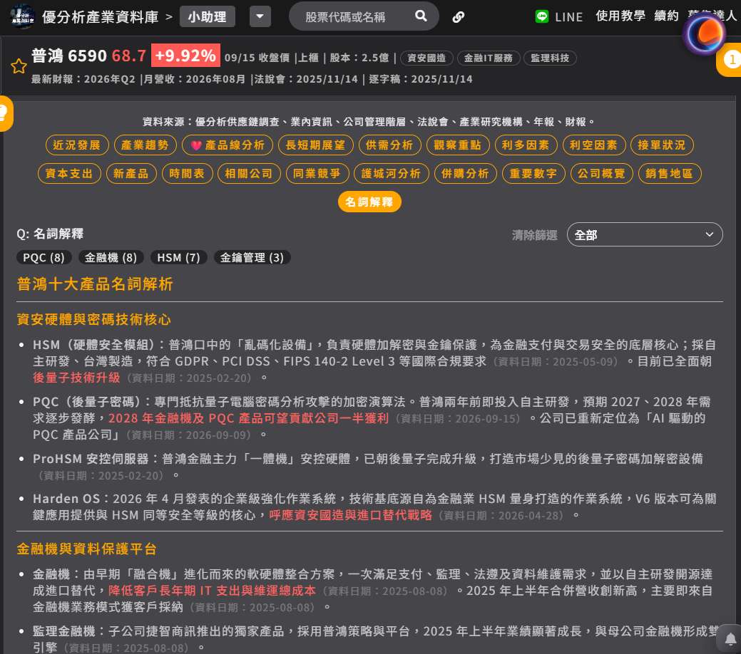Select the 併購分析 chip

click(465, 173)
